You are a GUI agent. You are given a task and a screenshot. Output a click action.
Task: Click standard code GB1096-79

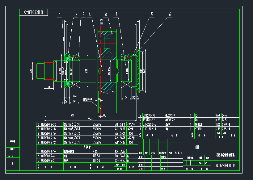click(149, 115)
